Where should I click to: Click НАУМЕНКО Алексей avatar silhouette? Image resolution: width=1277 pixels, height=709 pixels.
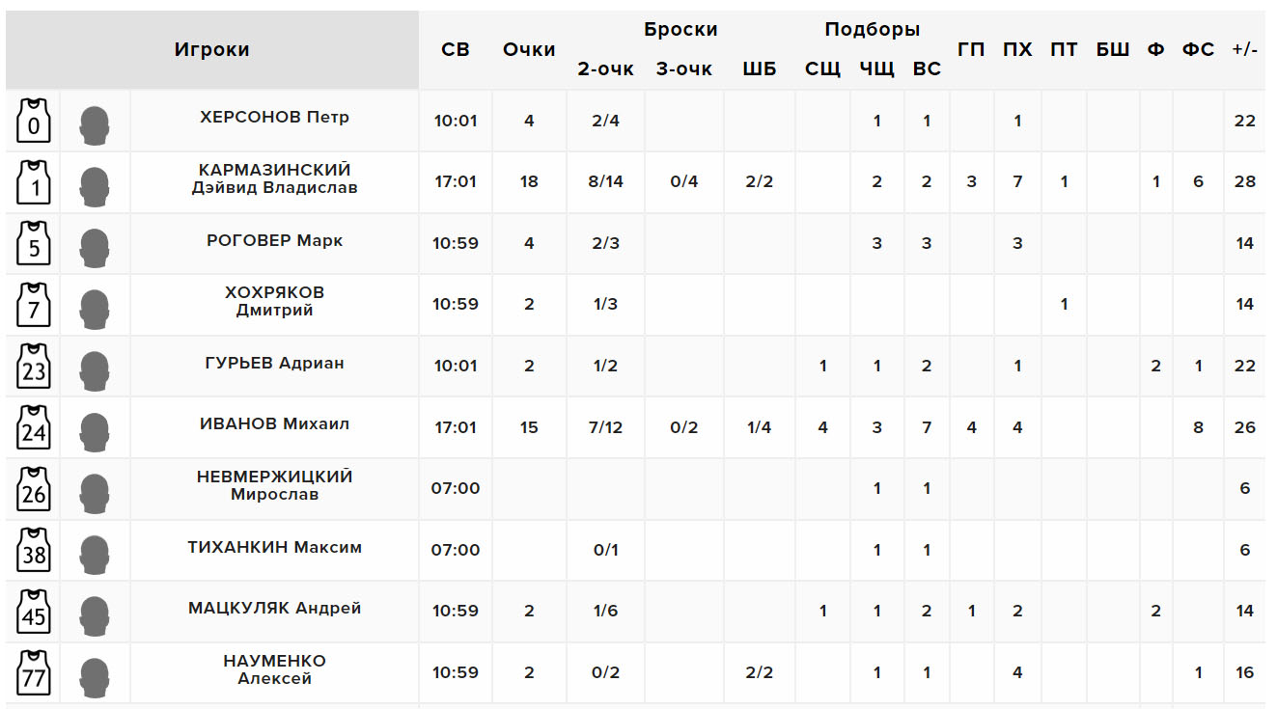[95, 672]
